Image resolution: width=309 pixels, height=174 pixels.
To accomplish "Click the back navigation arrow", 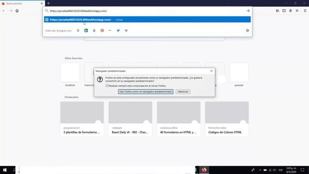I will point(4,11).
